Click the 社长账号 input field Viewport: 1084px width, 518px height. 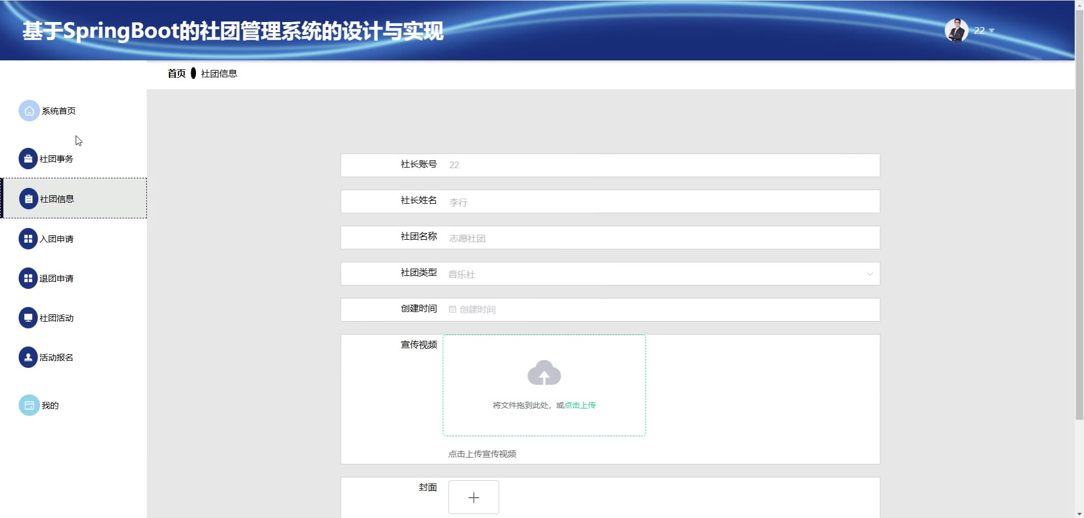pyautogui.click(x=661, y=165)
